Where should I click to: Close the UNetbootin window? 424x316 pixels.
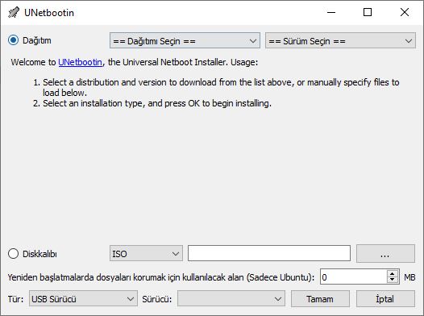click(x=405, y=12)
